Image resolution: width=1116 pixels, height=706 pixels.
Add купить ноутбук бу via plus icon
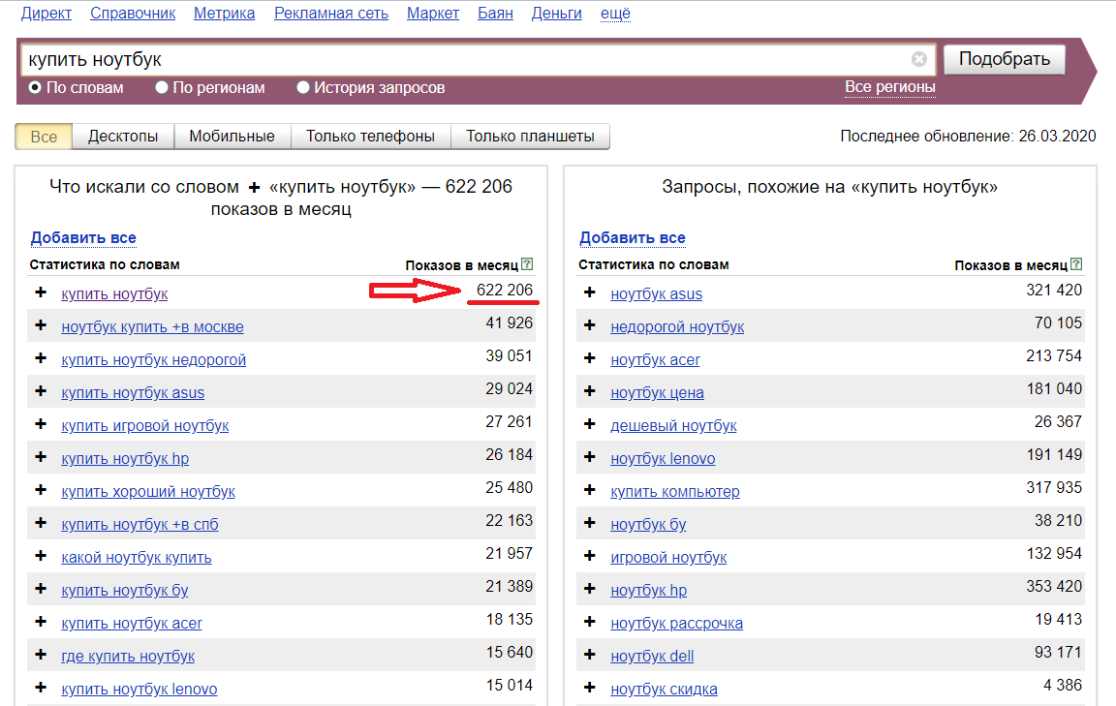point(41,589)
